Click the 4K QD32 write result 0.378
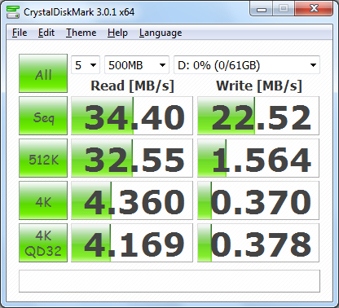This screenshot has height=308, width=339. (258, 243)
